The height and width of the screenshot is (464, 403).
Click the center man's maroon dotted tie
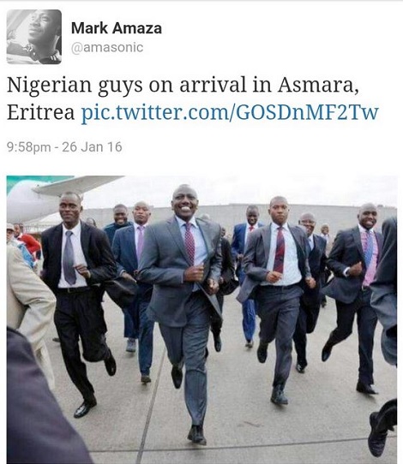point(189,243)
